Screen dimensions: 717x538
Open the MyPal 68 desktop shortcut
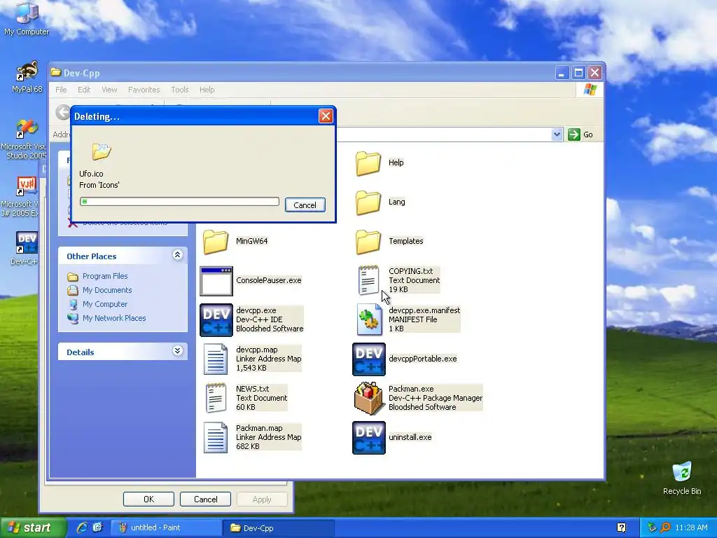[27, 77]
